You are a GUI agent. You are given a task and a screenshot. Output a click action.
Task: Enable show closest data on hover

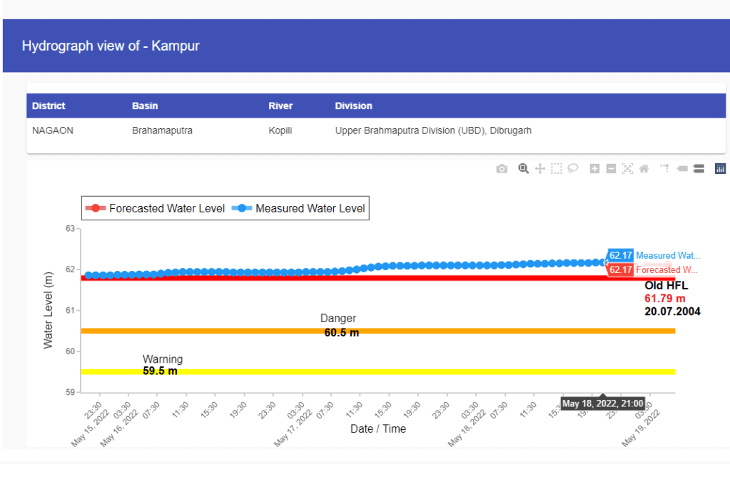click(681, 169)
